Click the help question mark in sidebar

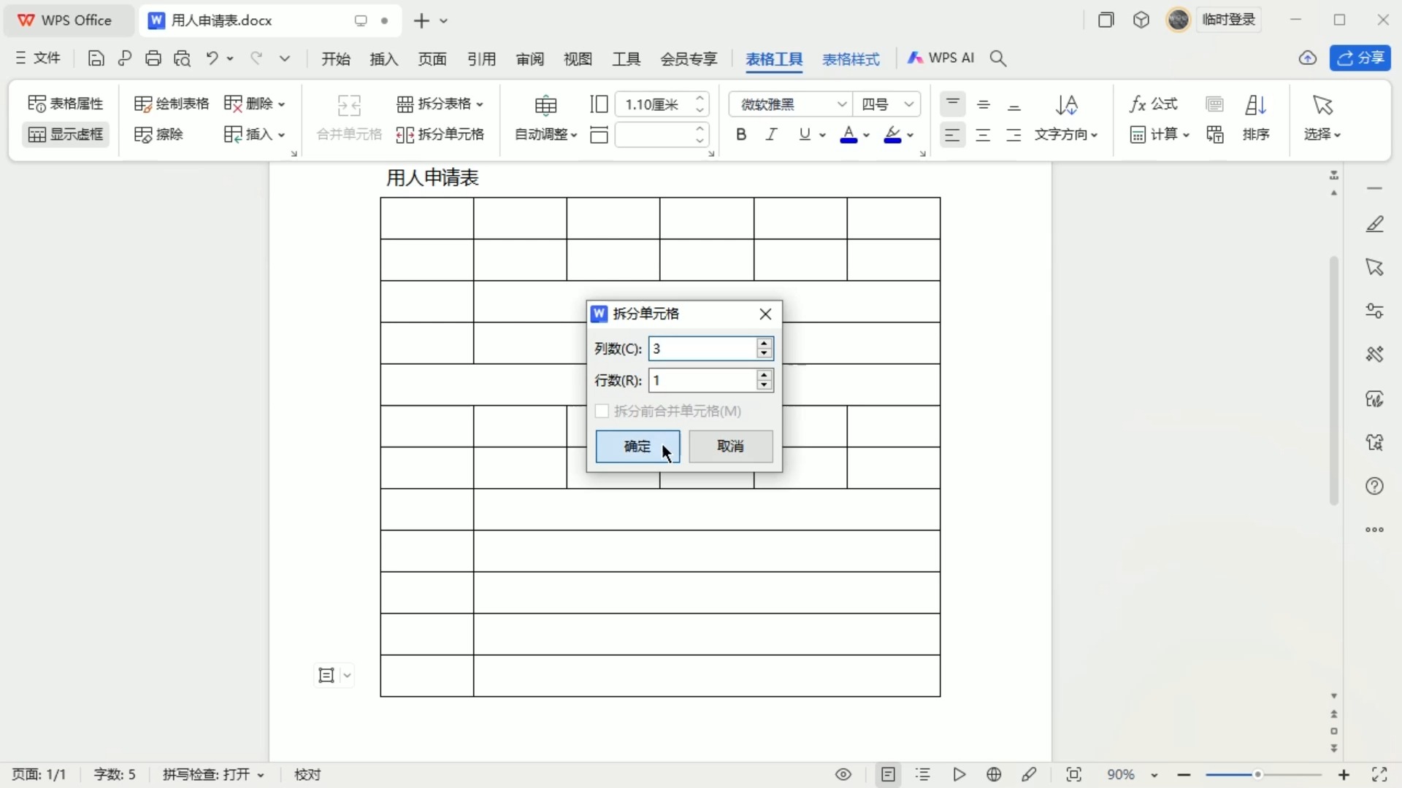(1375, 487)
